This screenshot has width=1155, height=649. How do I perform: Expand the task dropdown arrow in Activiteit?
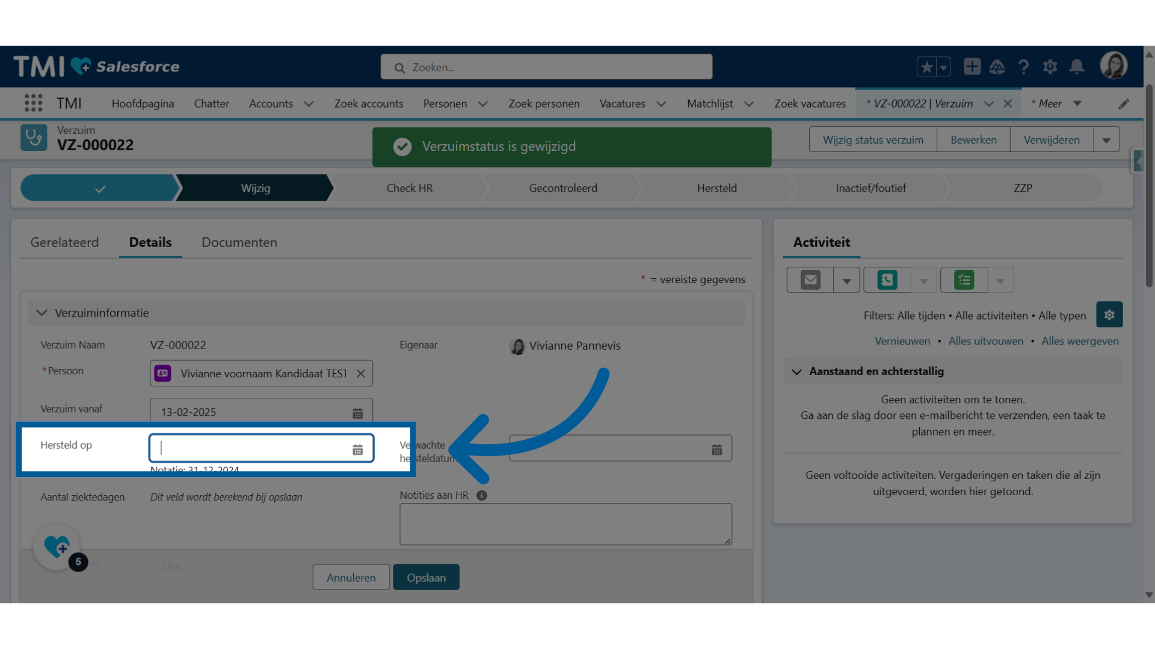(x=999, y=279)
